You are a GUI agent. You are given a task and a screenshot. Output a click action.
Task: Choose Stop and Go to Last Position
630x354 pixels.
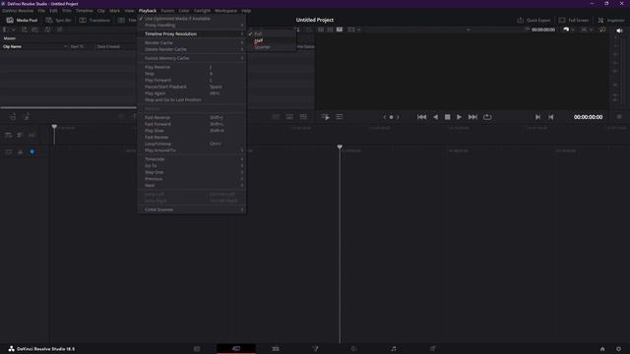[x=192, y=99]
